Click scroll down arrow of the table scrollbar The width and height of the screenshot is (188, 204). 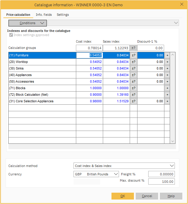pos(173,141)
